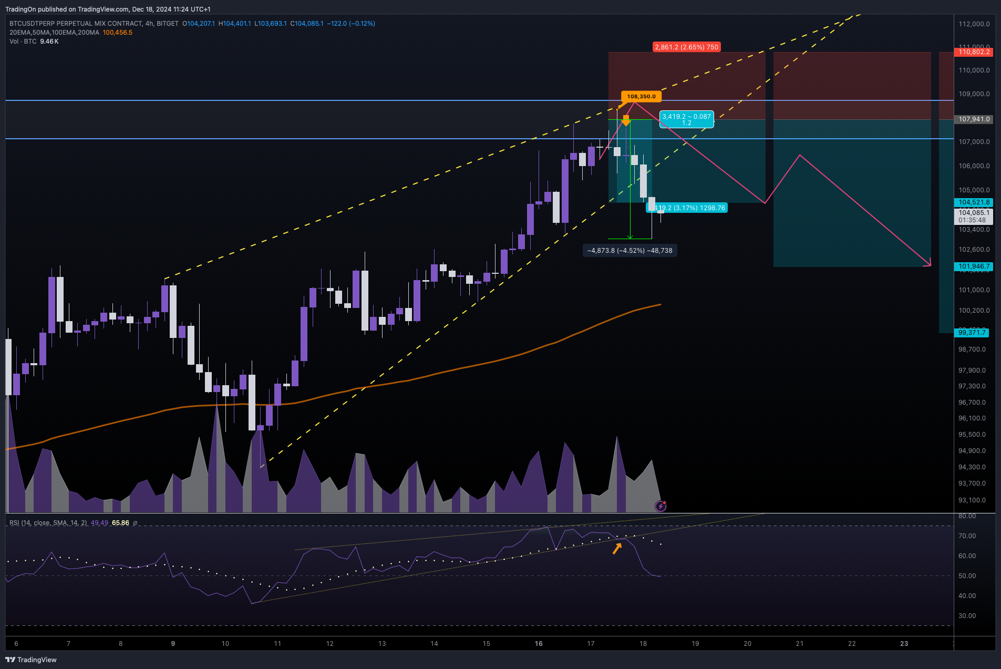Screen dimensions: 1001x669
Task: Click the current price 104,085.1 axis label
Action: (x=974, y=213)
